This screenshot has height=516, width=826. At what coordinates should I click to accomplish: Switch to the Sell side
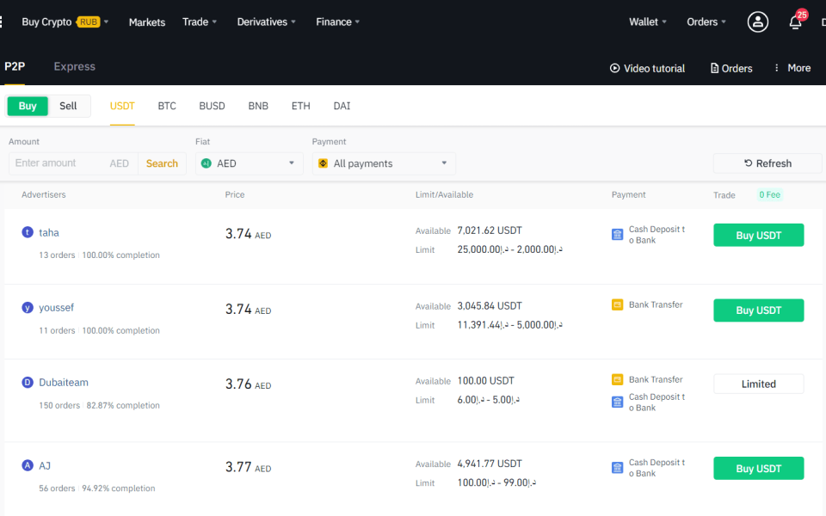68,106
